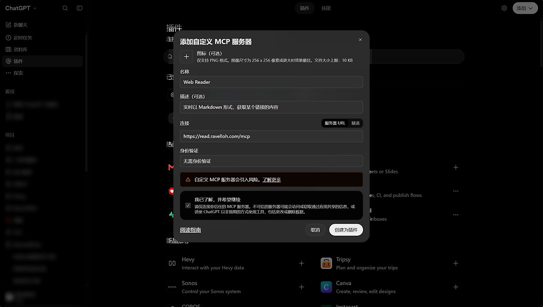
Task: Open the 身份验证 dropdown
Action: (271, 161)
